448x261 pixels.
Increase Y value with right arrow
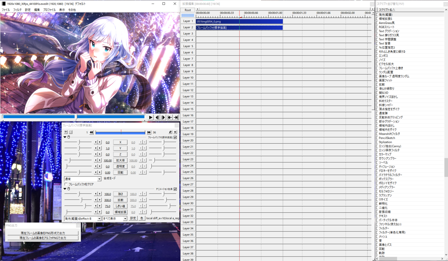click(99, 148)
